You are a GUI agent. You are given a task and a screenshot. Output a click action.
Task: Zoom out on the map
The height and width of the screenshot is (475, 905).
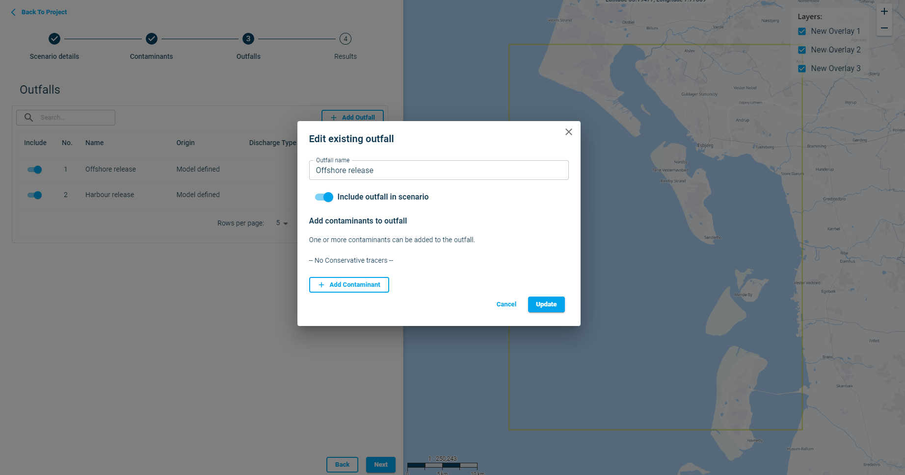(x=884, y=28)
